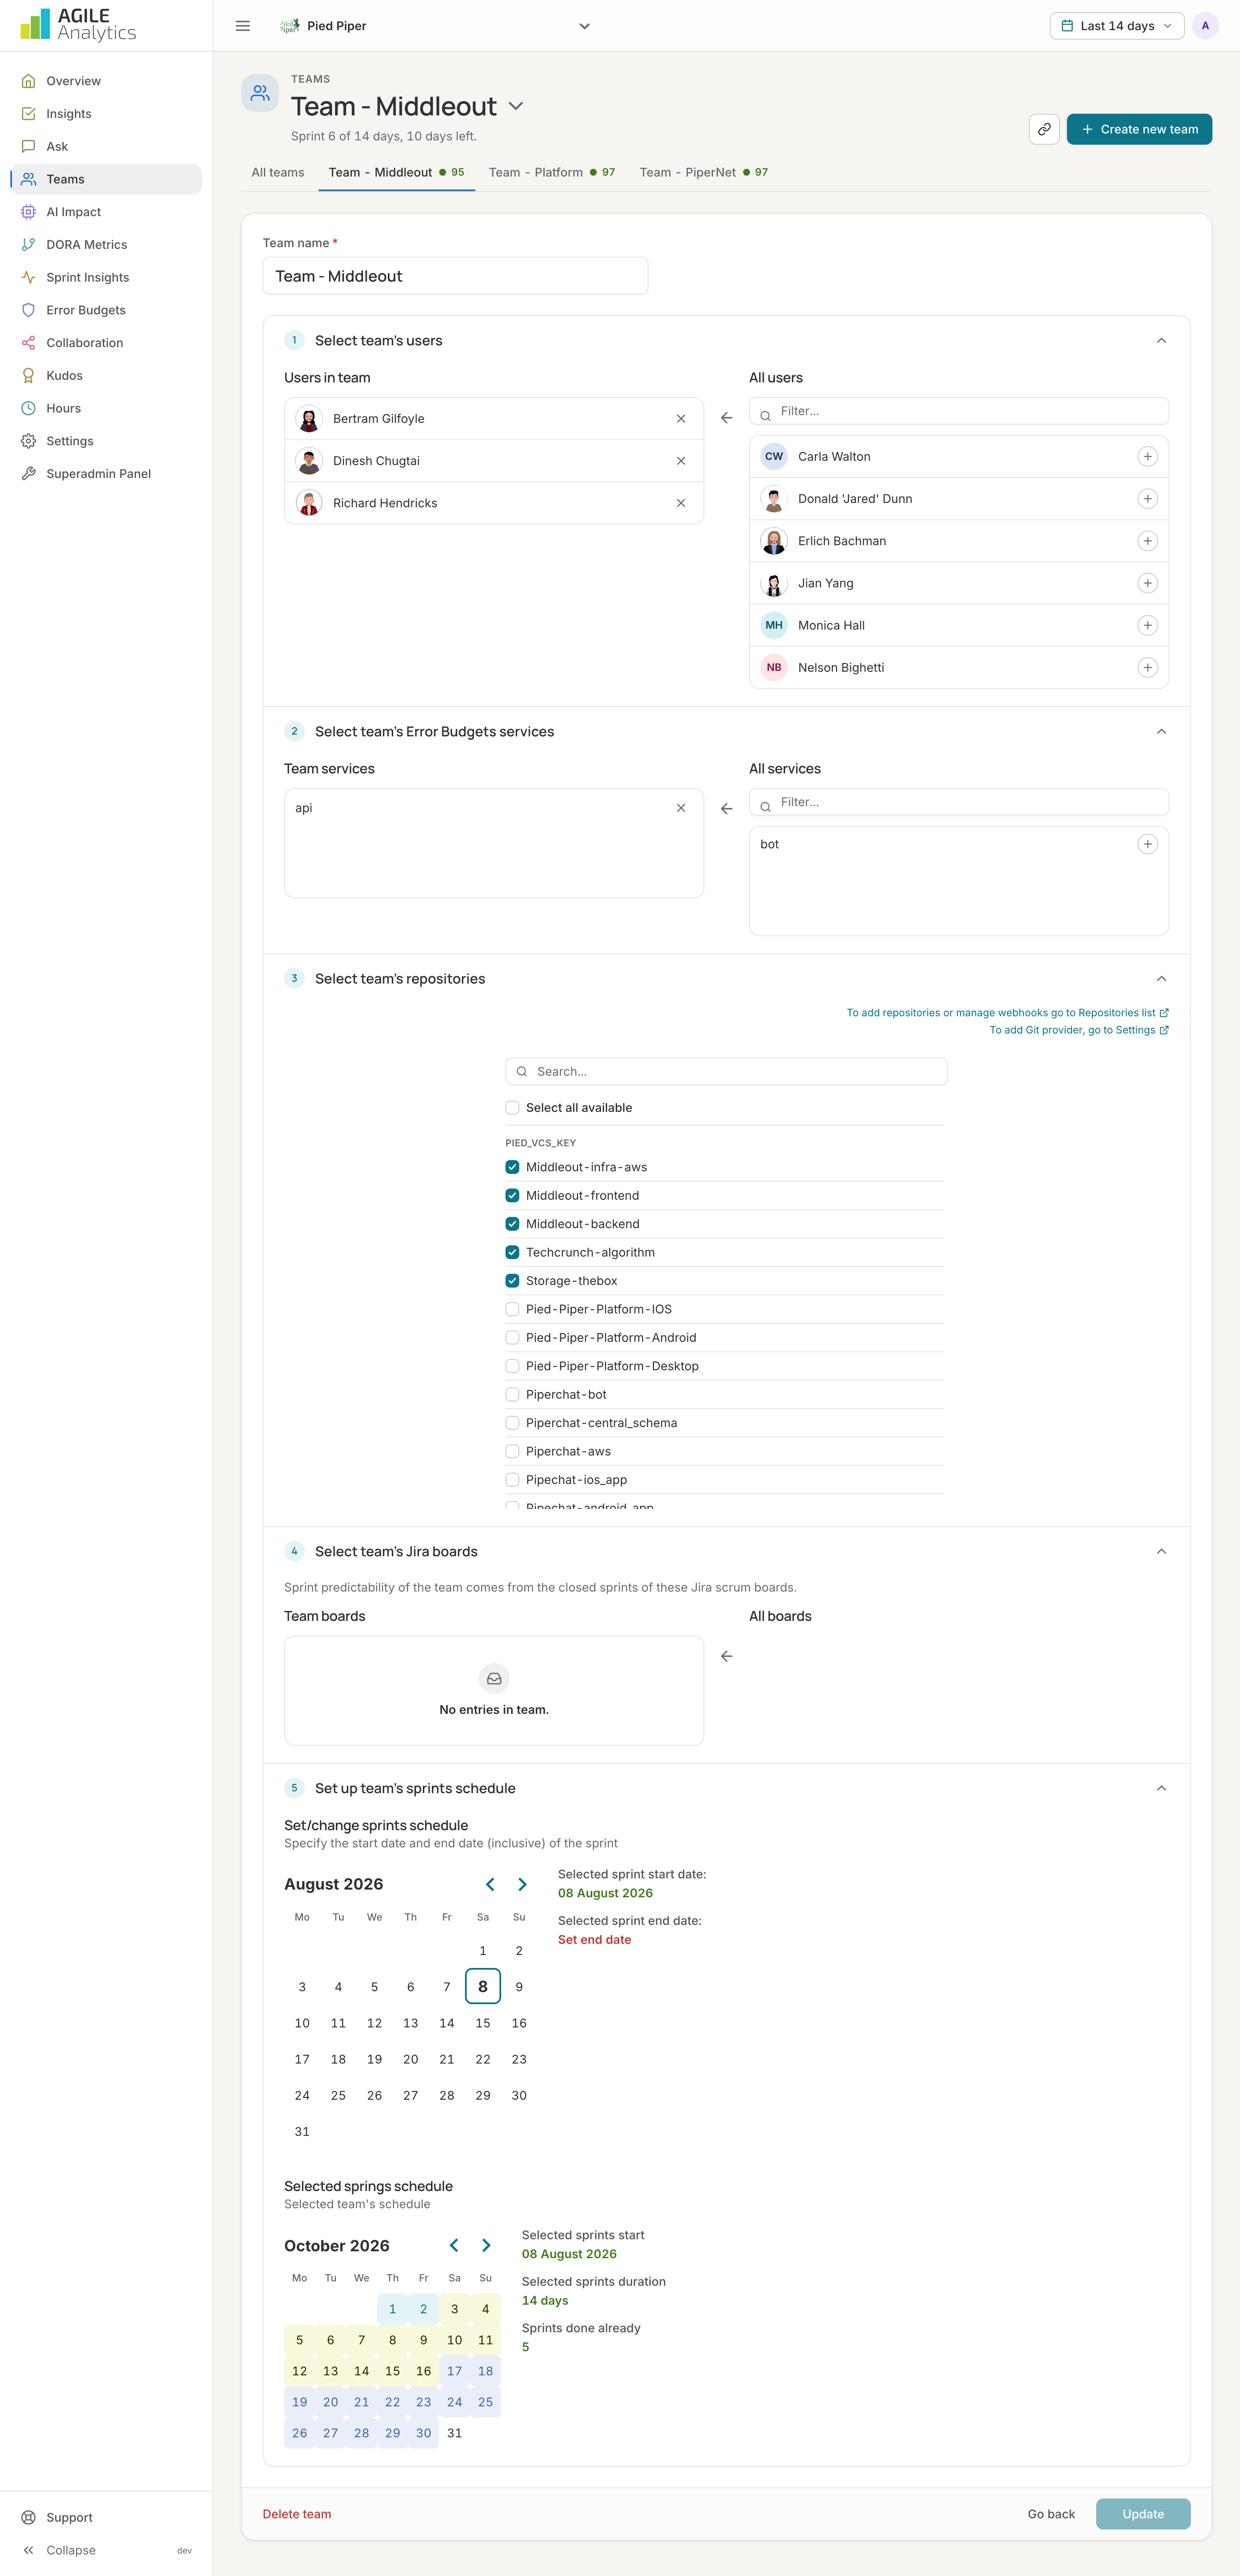The height and width of the screenshot is (2576, 1240).
Task: Open DORA Metrics in sidebar
Action: point(87,245)
